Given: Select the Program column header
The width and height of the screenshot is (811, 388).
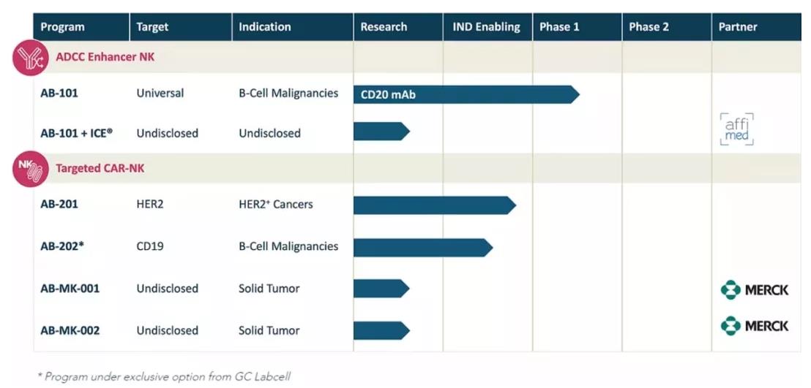Looking at the screenshot, I should pos(62,27).
